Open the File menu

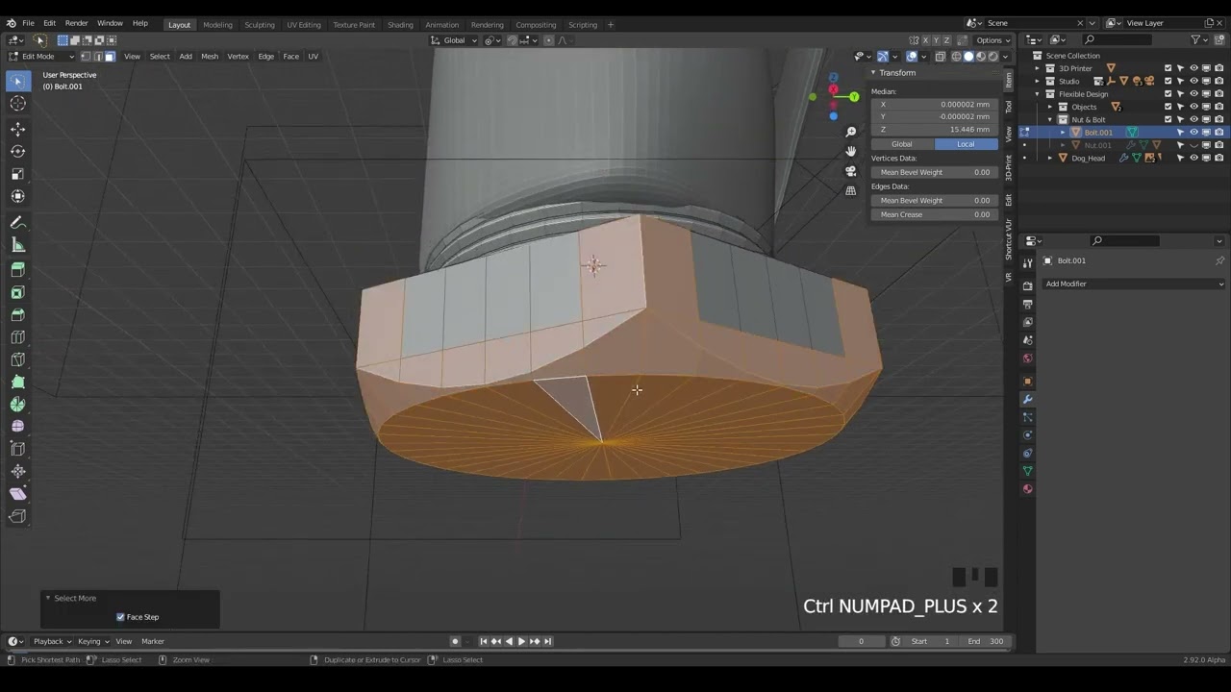[28, 23]
